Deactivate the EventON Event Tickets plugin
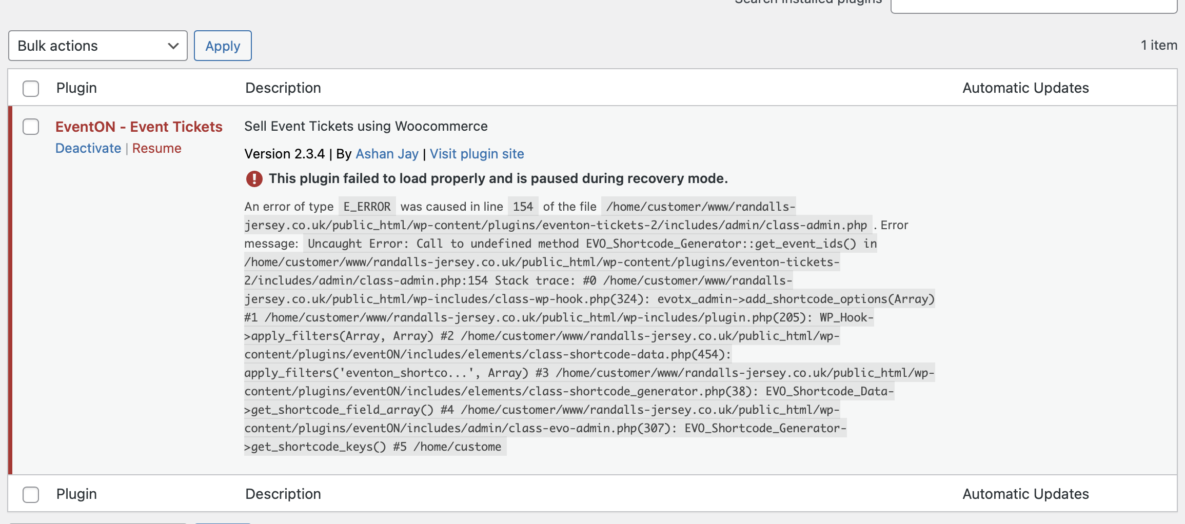Image resolution: width=1185 pixels, height=524 pixels. pyautogui.click(x=88, y=148)
